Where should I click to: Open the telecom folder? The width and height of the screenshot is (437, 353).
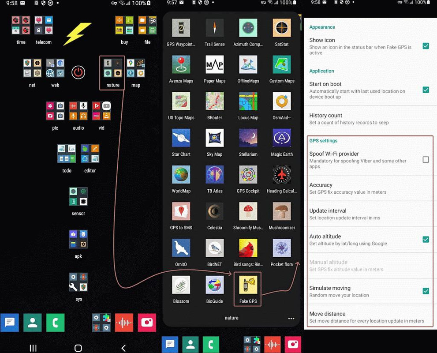pyautogui.click(x=44, y=25)
